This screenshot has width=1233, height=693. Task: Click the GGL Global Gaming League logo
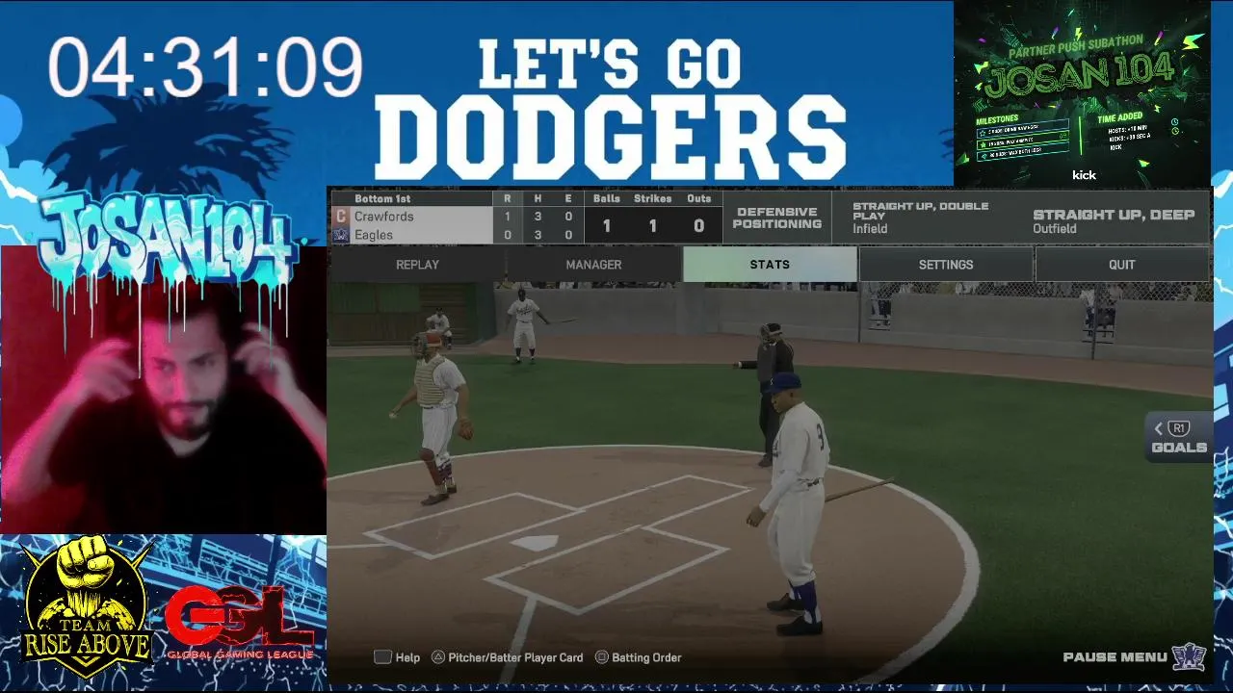click(240, 624)
